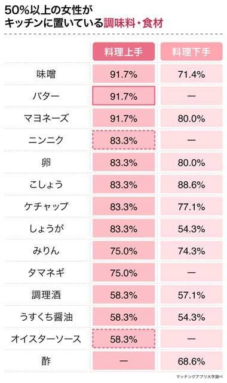The image size is (227, 383).
Task: Click the 酢 68.6% cell
Action: point(191,361)
